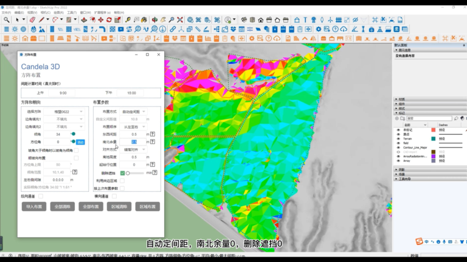467x262 pixels.
Task: Click the import layout button
Action: 34,207
